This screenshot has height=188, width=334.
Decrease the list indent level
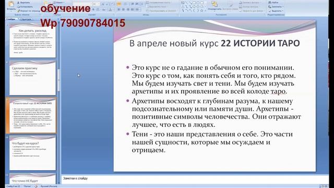133,4
